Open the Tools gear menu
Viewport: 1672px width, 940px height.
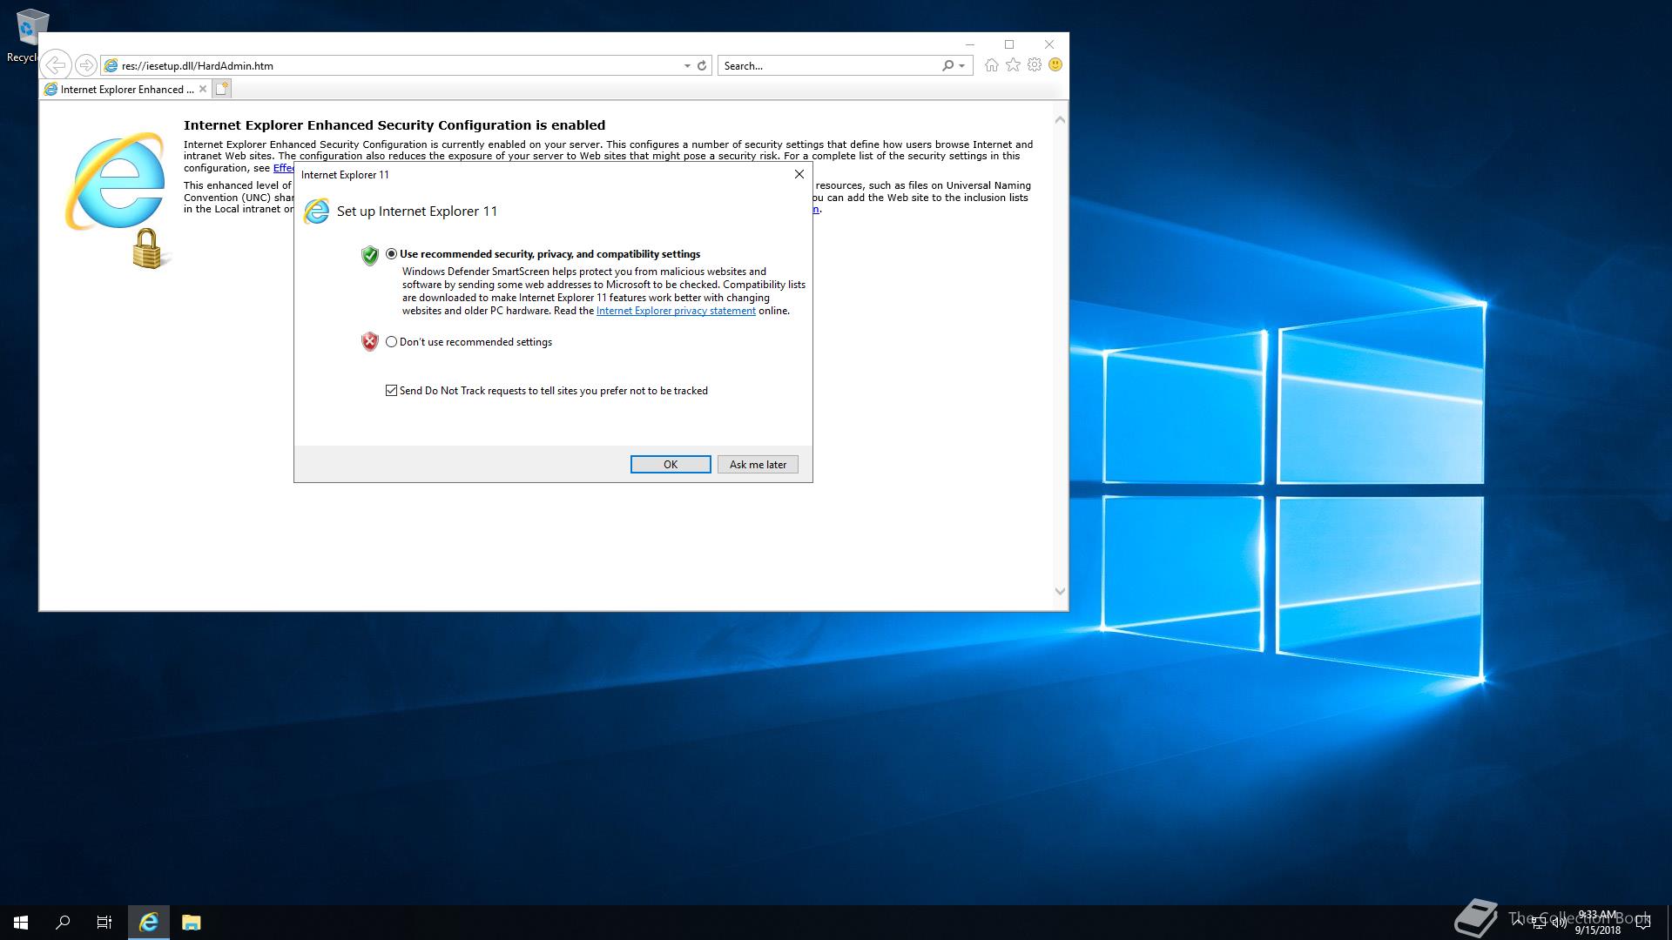pos(1034,65)
